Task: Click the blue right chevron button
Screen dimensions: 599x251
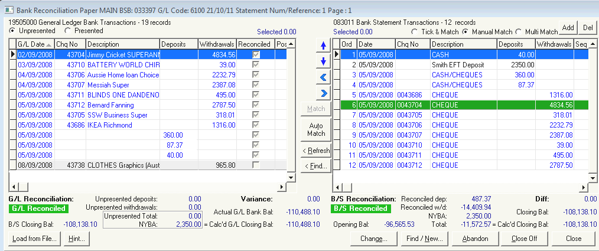Action: tap(324, 93)
